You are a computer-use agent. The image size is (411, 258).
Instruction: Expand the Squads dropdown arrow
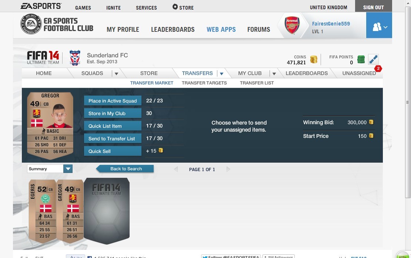pos(116,74)
